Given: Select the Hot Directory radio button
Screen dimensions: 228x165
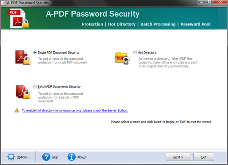Looking at the screenshot, I should (135, 52).
